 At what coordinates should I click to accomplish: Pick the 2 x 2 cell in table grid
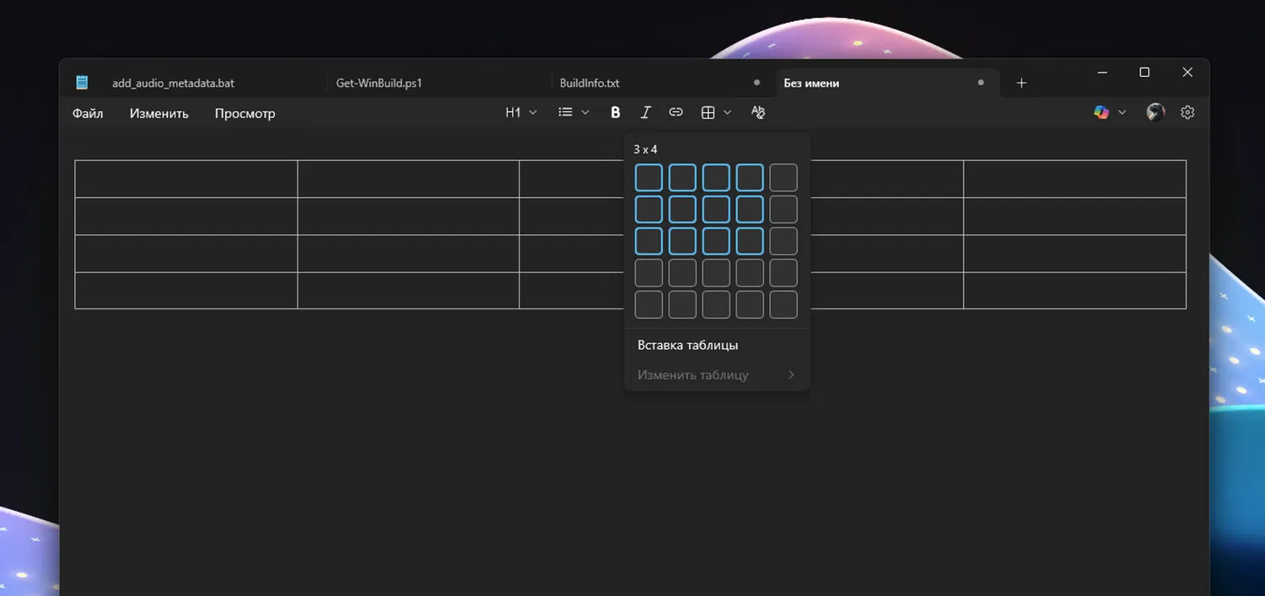[x=682, y=209]
